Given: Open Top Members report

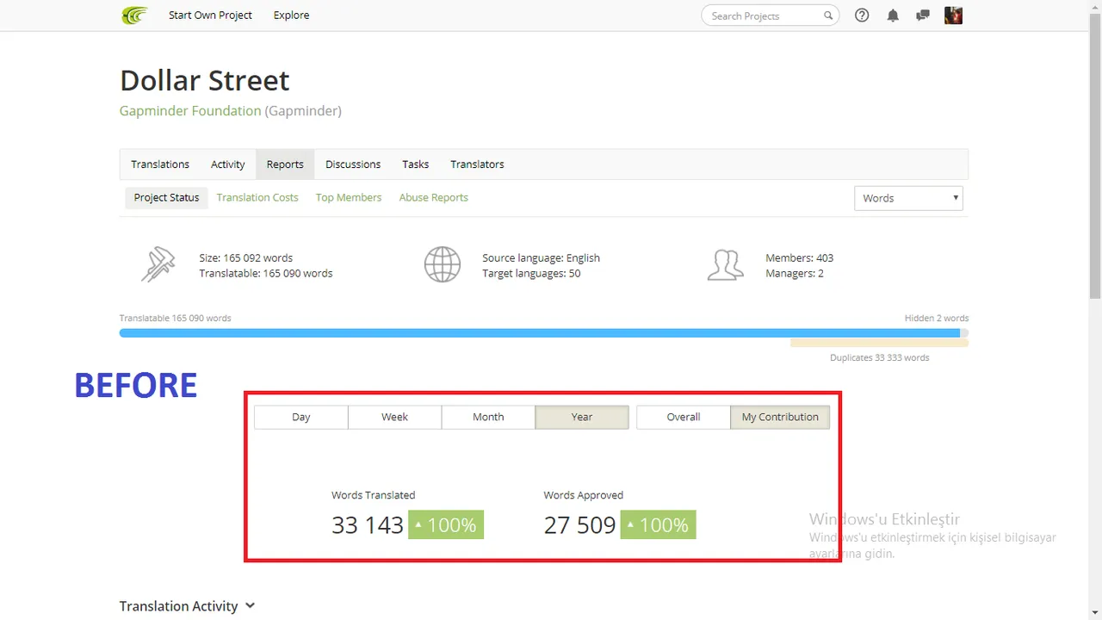Looking at the screenshot, I should pos(349,197).
